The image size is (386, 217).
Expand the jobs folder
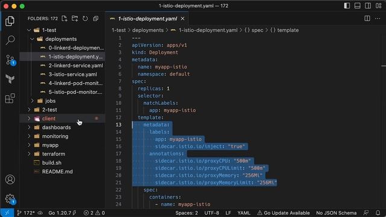click(32, 101)
